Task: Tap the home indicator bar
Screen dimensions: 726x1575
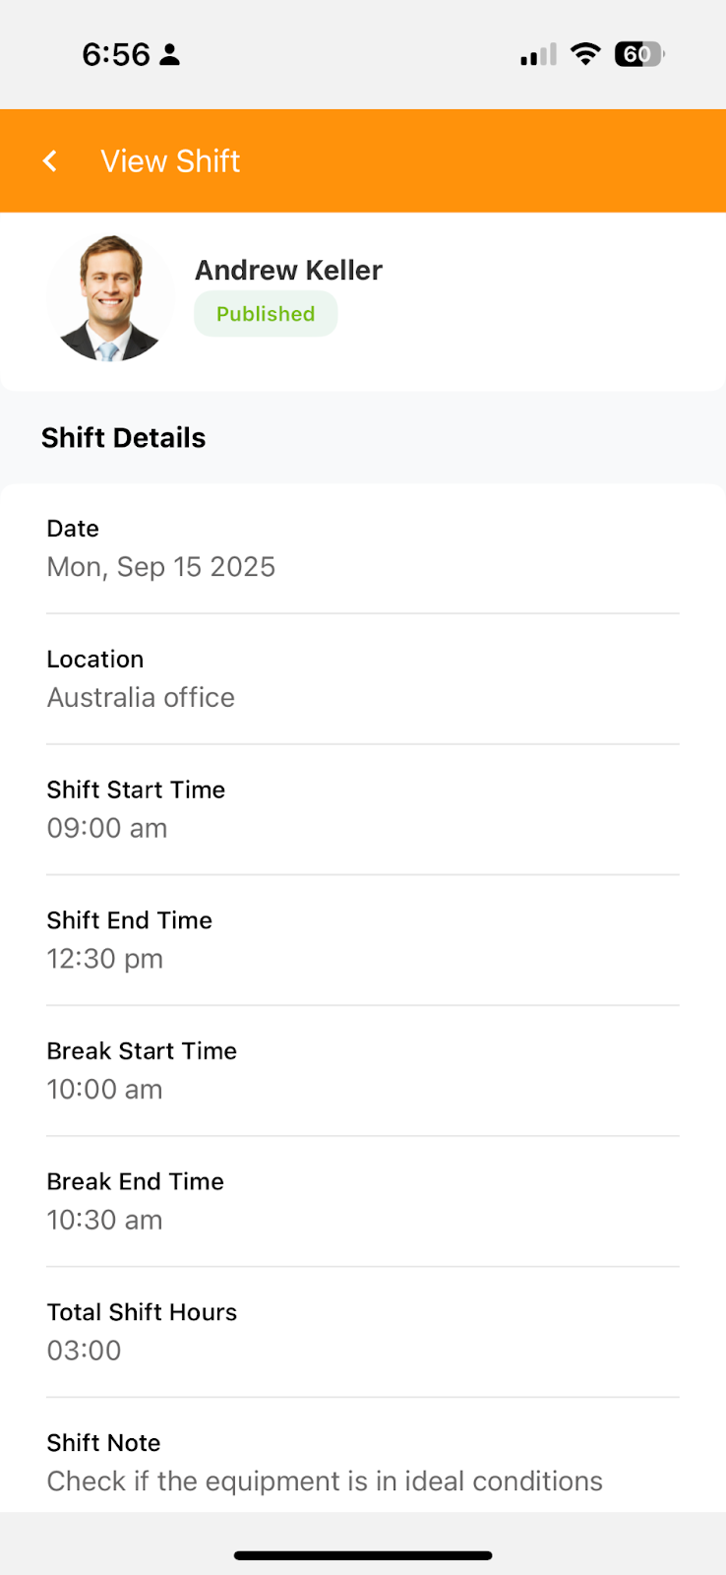Action: pos(363,1555)
